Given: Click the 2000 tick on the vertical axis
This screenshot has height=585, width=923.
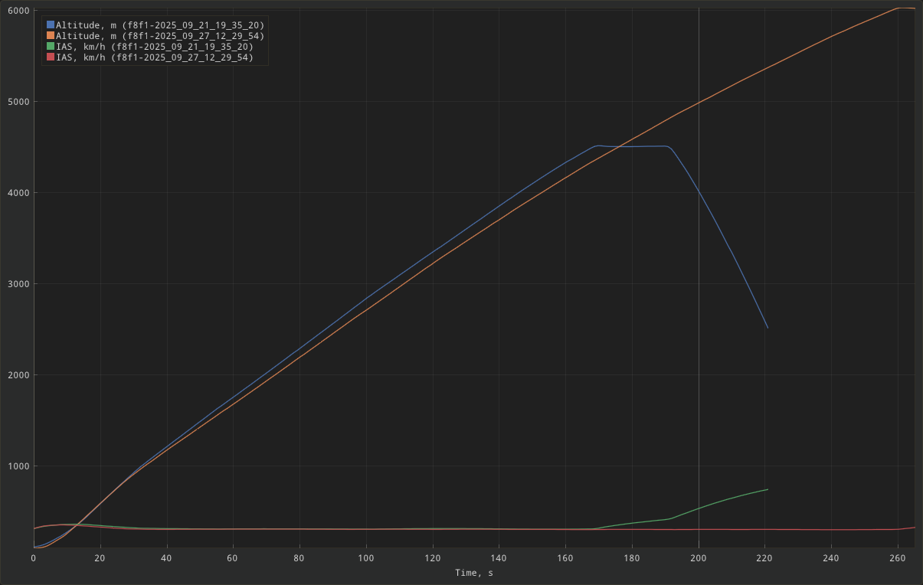Looking at the screenshot, I should click(18, 375).
